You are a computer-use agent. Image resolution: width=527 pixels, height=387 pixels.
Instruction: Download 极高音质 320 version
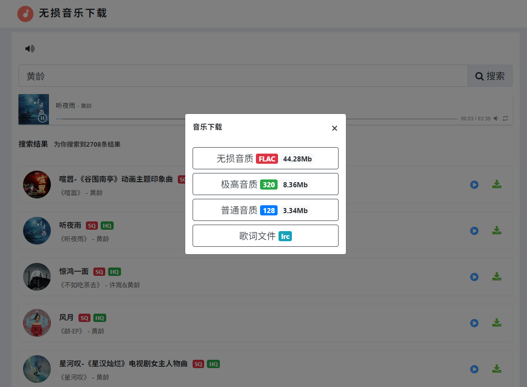click(x=265, y=185)
